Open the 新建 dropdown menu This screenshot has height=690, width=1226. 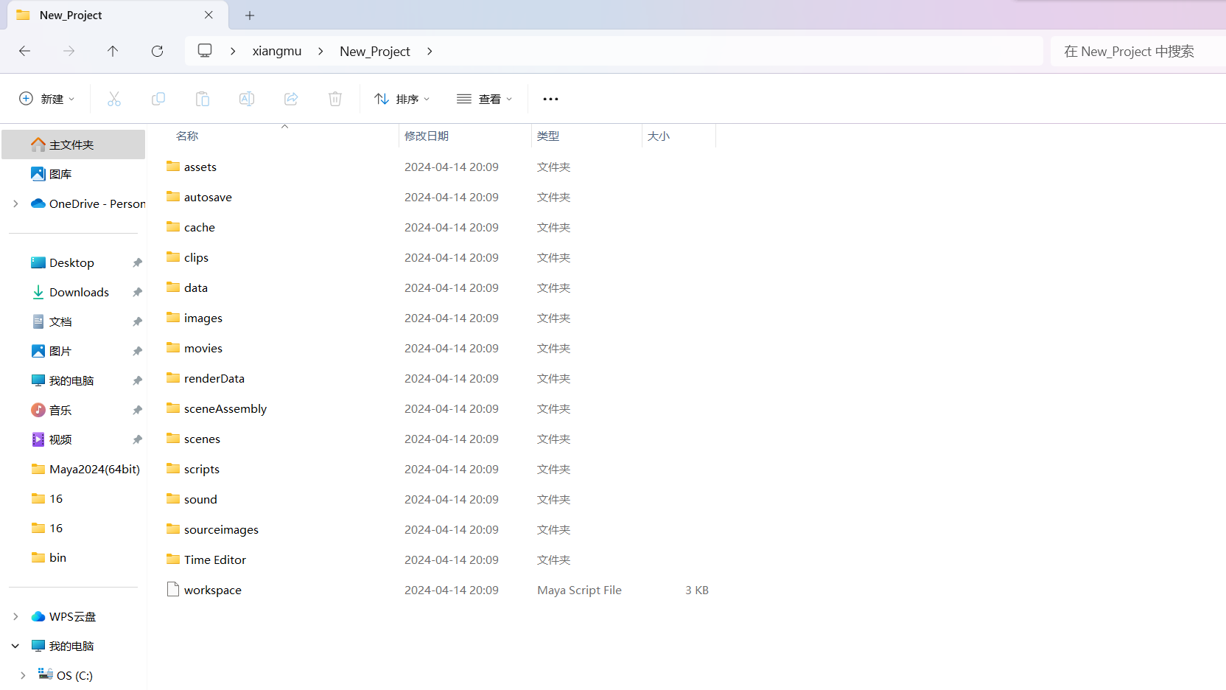click(47, 99)
